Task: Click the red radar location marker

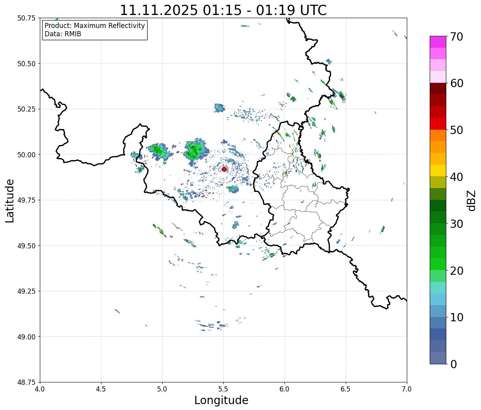Action: 224,169
